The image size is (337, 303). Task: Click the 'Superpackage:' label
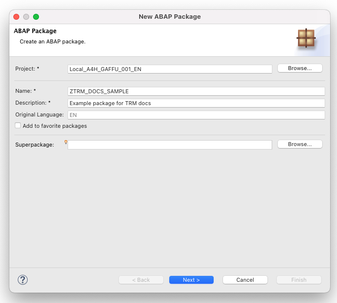coord(35,145)
